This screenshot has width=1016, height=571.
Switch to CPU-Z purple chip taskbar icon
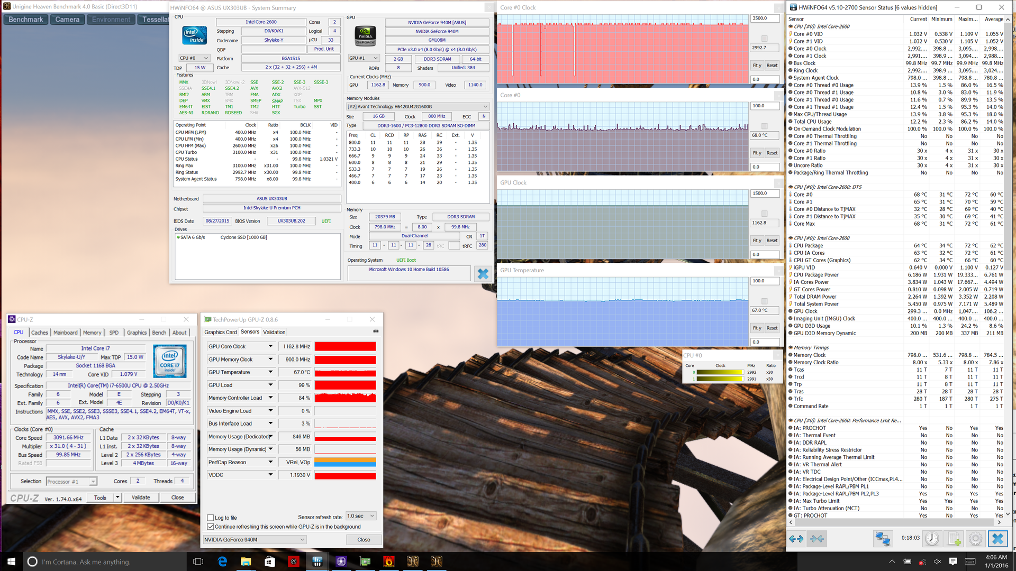click(x=341, y=561)
